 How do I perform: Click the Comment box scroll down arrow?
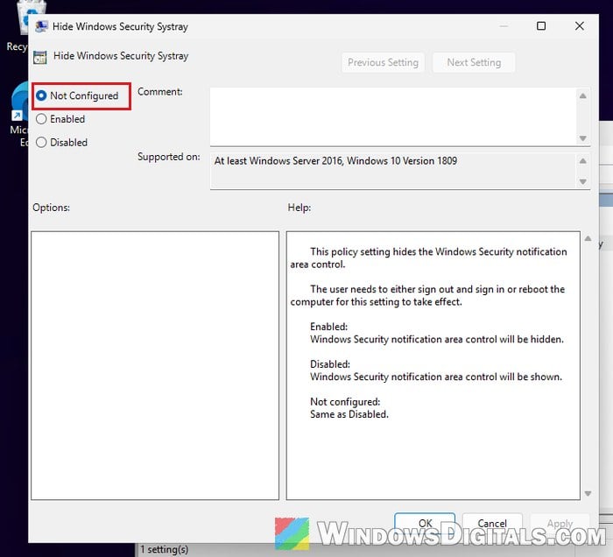pyautogui.click(x=582, y=138)
